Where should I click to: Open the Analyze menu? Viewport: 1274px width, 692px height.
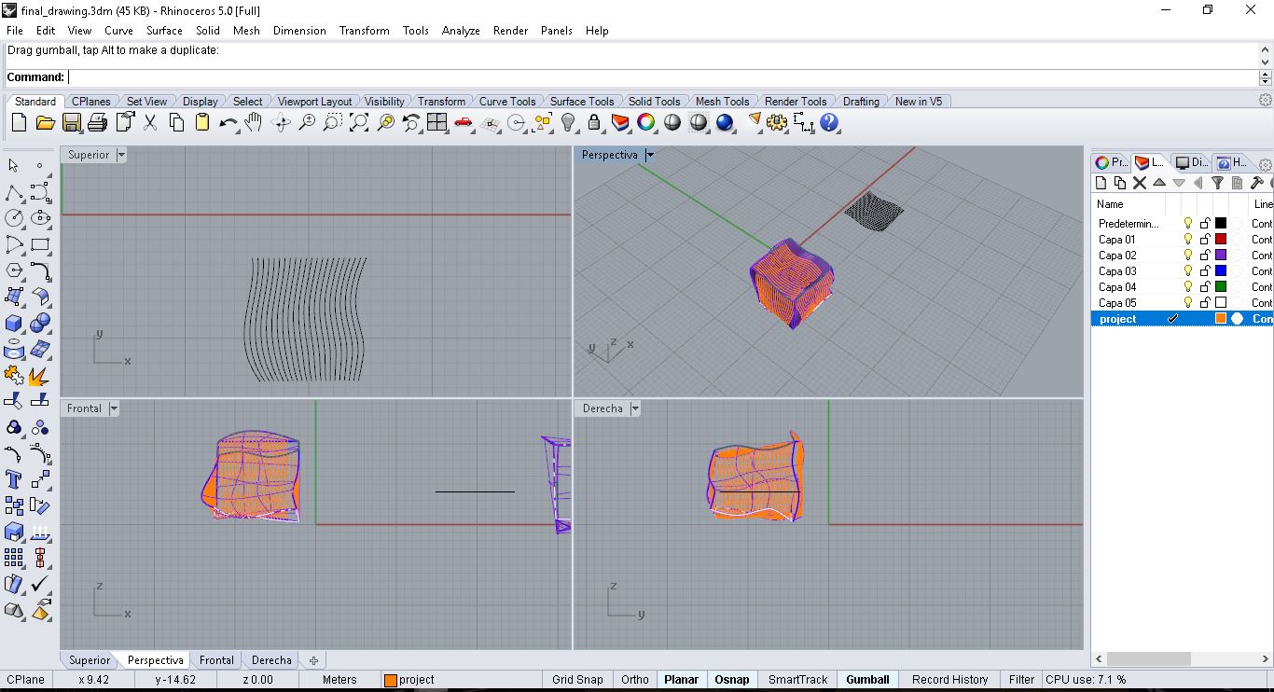[461, 30]
